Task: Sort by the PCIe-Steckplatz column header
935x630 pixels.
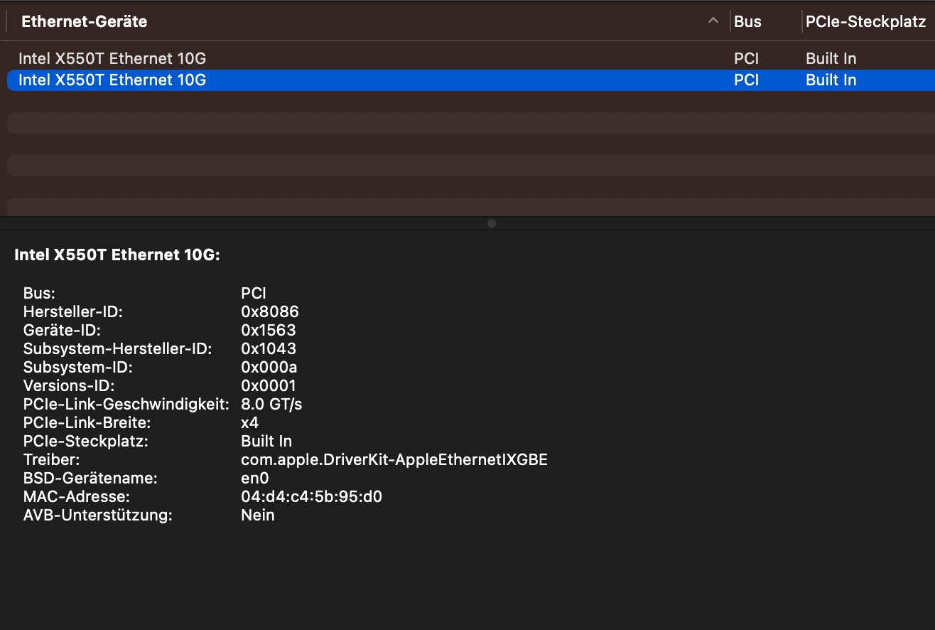Action: (x=865, y=21)
